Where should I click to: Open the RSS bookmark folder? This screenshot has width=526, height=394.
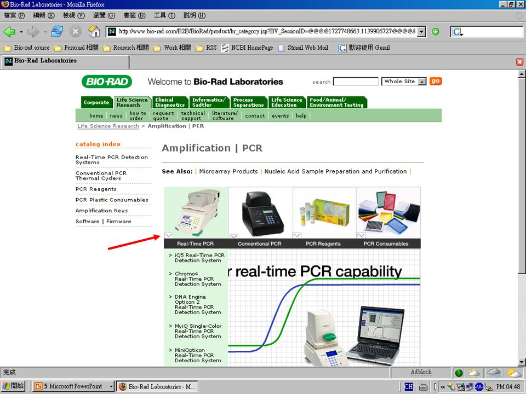pos(207,48)
